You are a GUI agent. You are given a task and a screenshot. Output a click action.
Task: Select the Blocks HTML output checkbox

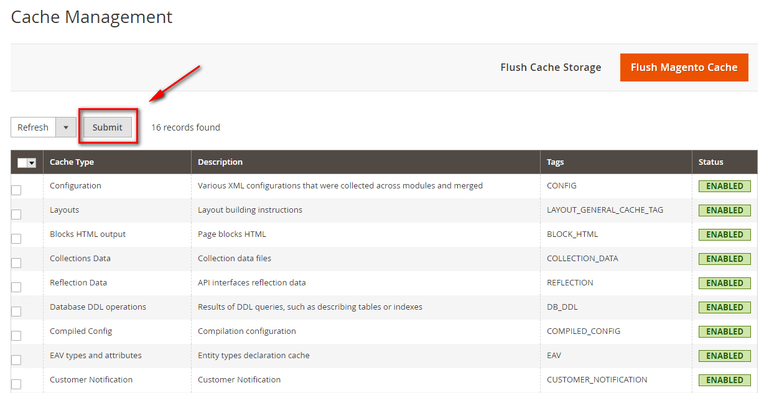[16, 238]
